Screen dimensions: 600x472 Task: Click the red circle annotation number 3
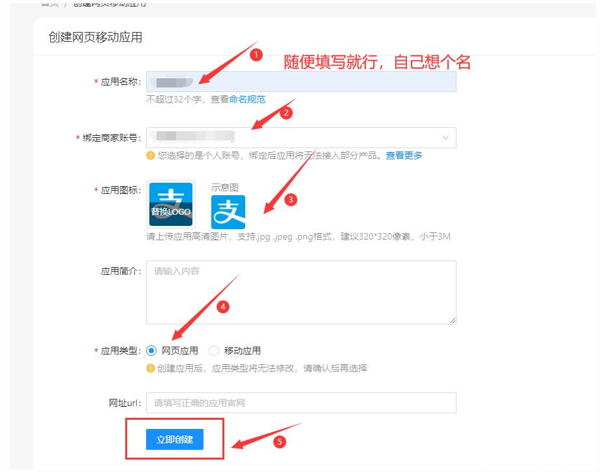[291, 200]
